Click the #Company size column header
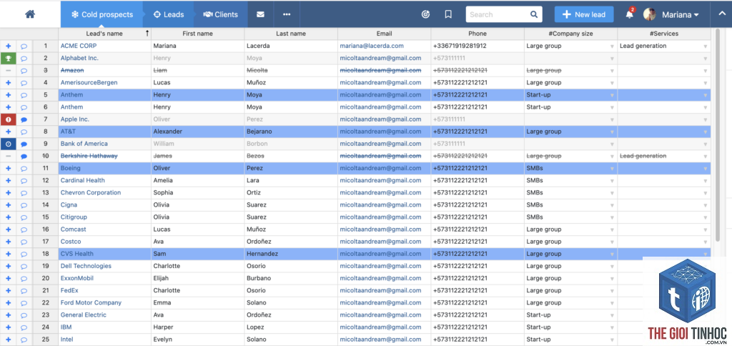 click(x=570, y=34)
